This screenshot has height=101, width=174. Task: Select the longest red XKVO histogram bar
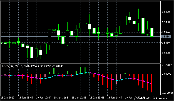[152, 83]
